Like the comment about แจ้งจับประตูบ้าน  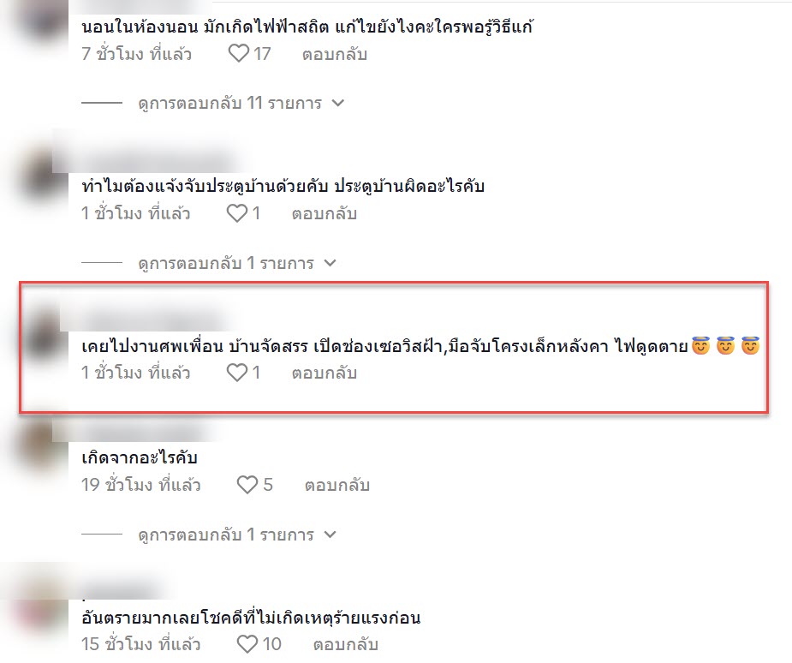point(237,213)
